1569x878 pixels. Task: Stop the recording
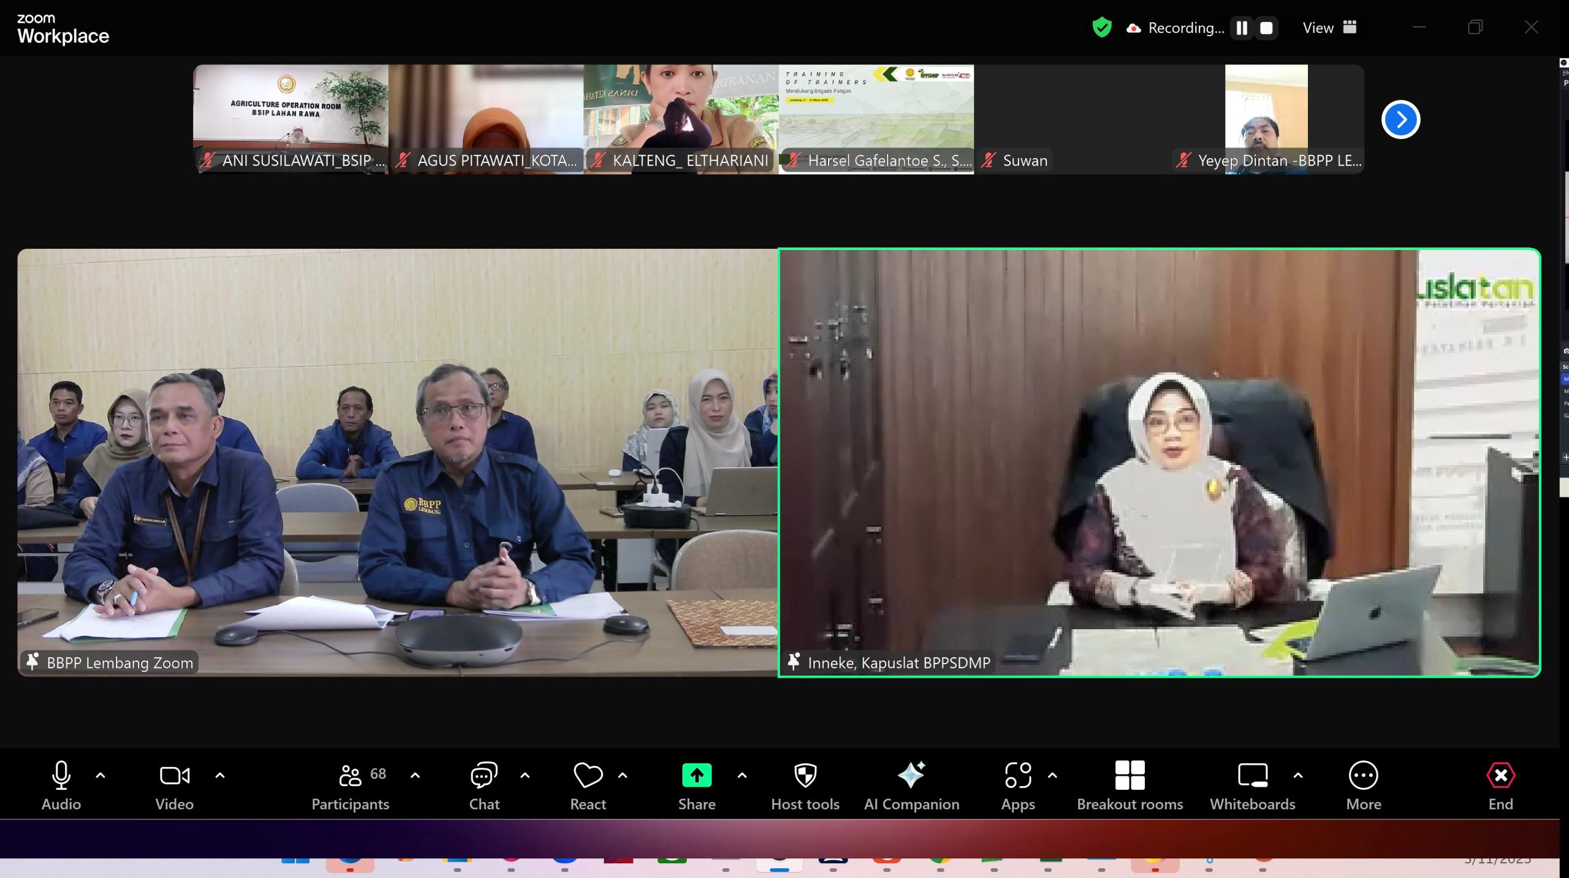1266,28
